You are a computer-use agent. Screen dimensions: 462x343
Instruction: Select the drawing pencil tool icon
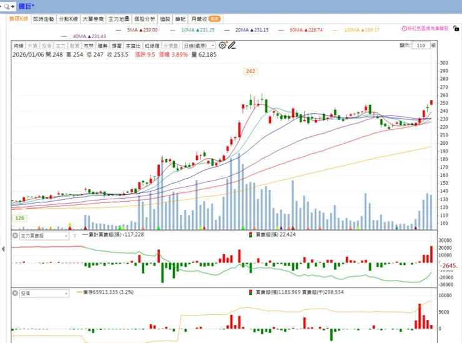(232, 45)
